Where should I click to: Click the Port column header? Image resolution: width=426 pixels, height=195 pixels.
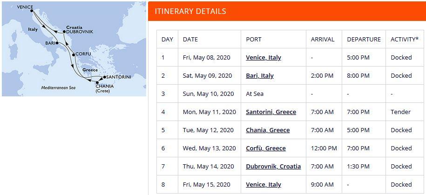[254, 40]
